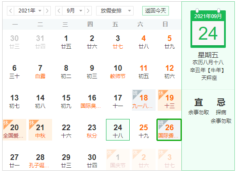Click the 返回今天 button
This screenshot has width=237, height=172.
(156, 11)
